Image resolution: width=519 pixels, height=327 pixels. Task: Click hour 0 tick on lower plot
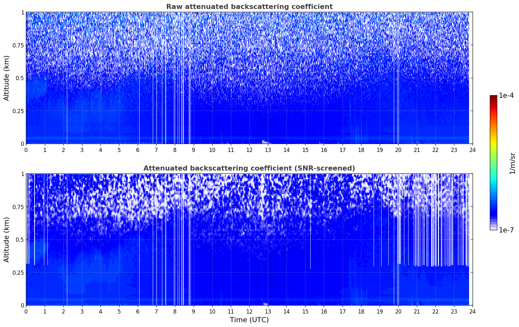click(x=26, y=311)
